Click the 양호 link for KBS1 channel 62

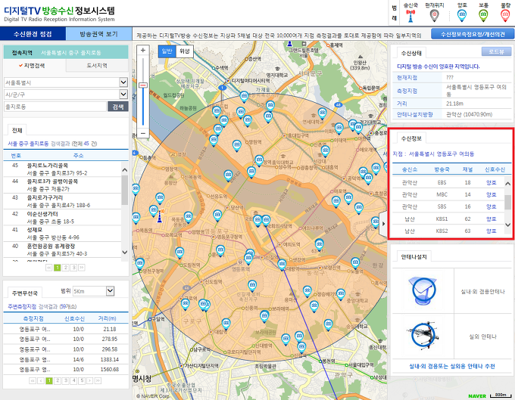(x=492, y=219)
